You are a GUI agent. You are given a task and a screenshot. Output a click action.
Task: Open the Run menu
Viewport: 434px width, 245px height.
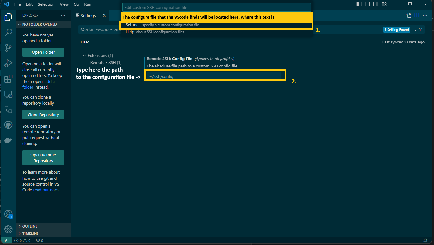pyautogui.click(x=88, y=4)
